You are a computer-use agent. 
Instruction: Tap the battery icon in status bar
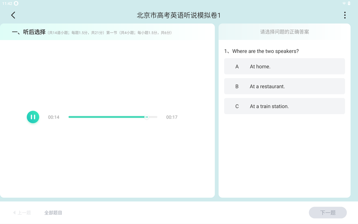[x=349, y=3]
